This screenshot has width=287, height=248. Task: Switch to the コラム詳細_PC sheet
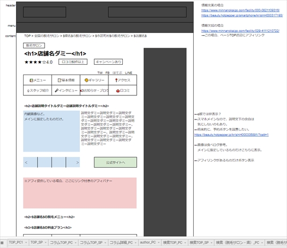coord(121,243)
